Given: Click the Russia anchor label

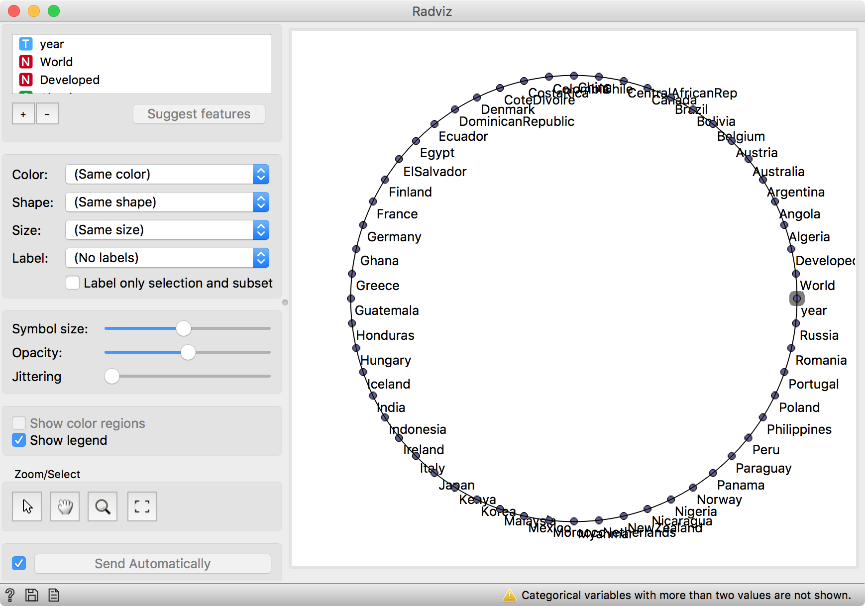Looking at the screenshot, I should (819, 335).
